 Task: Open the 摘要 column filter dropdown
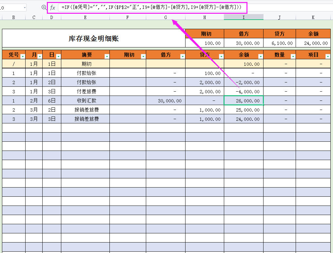pyautogui.click(x=107, y=56)
